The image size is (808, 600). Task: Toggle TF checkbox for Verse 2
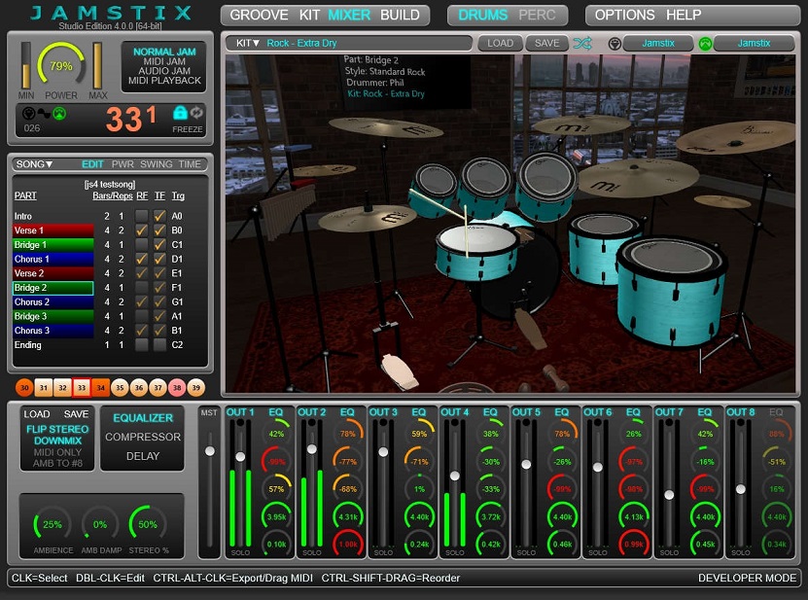[159, 272]
